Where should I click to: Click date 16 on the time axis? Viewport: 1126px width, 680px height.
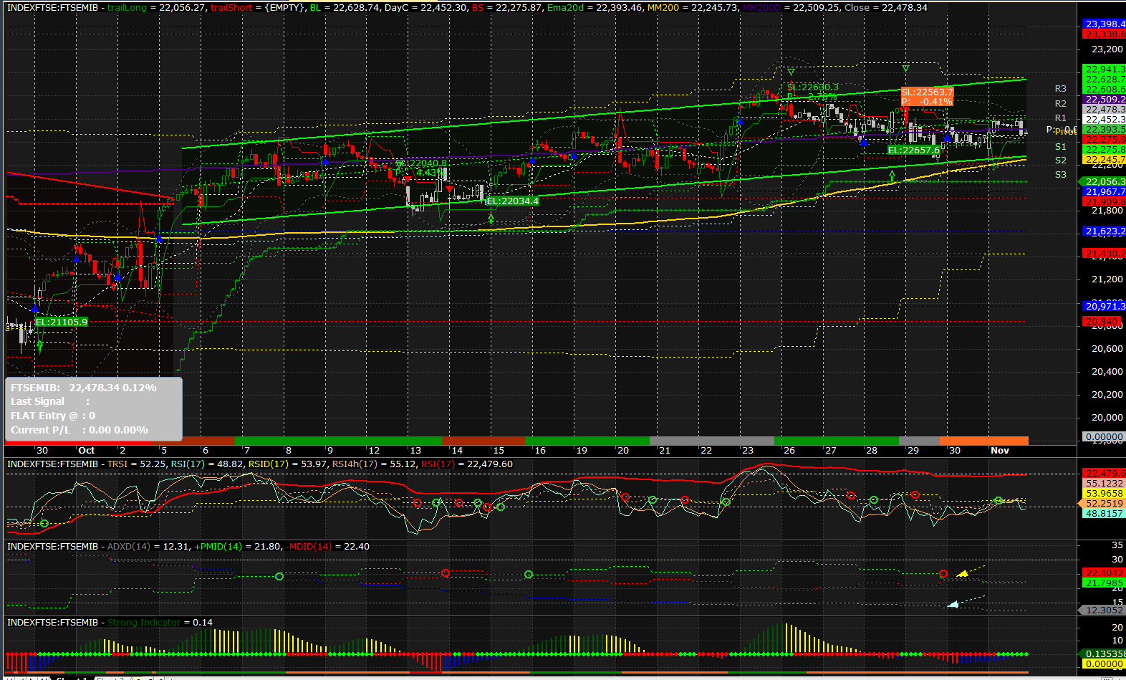[540, 450]
